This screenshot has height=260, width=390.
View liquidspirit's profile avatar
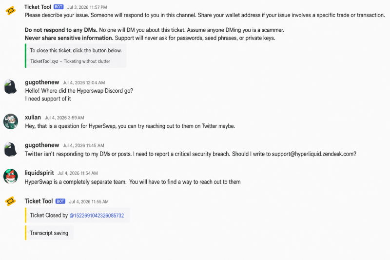(x=10, y=177)
